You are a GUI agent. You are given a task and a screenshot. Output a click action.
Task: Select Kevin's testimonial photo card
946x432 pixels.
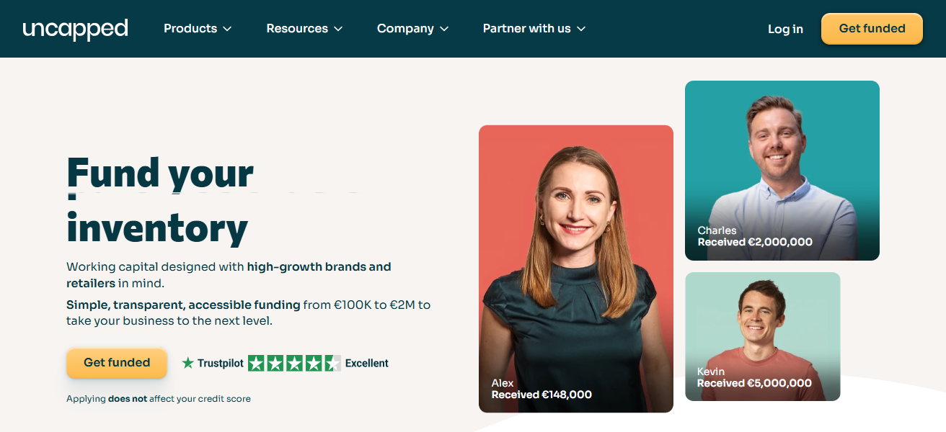point(762,336)
